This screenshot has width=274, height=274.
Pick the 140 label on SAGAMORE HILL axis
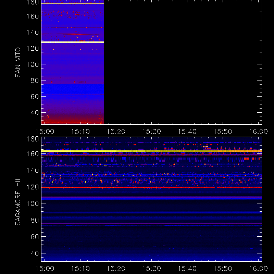point(33,170)
